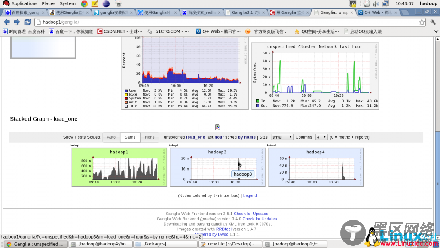440x248 pixels.
Task: Click the blue globe launcher icon
Action: point(106,3)
